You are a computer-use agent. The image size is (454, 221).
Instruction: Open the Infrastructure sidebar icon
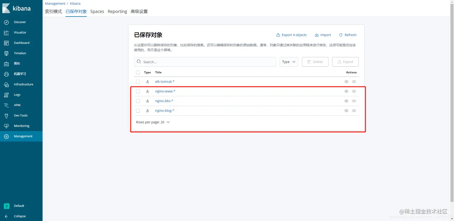point(6,84)
